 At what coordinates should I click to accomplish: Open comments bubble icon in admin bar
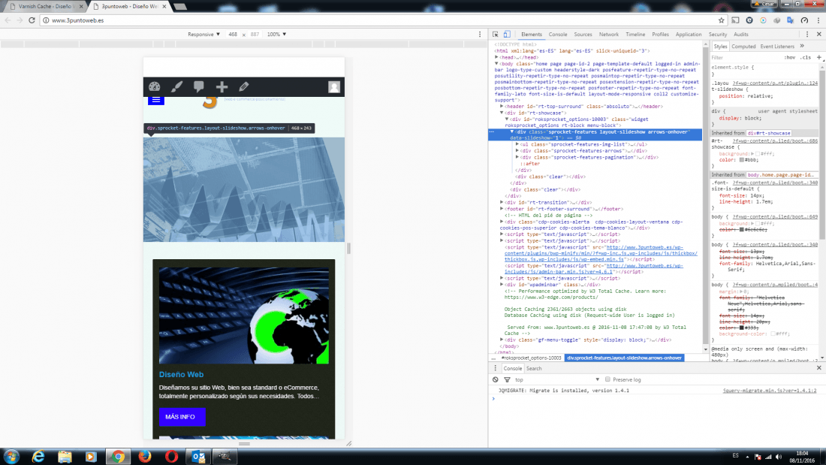198,86
